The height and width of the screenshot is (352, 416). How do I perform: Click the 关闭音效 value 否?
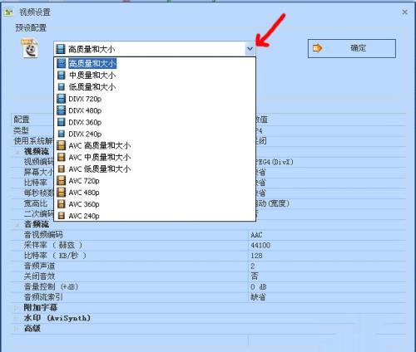click(255, 276)
